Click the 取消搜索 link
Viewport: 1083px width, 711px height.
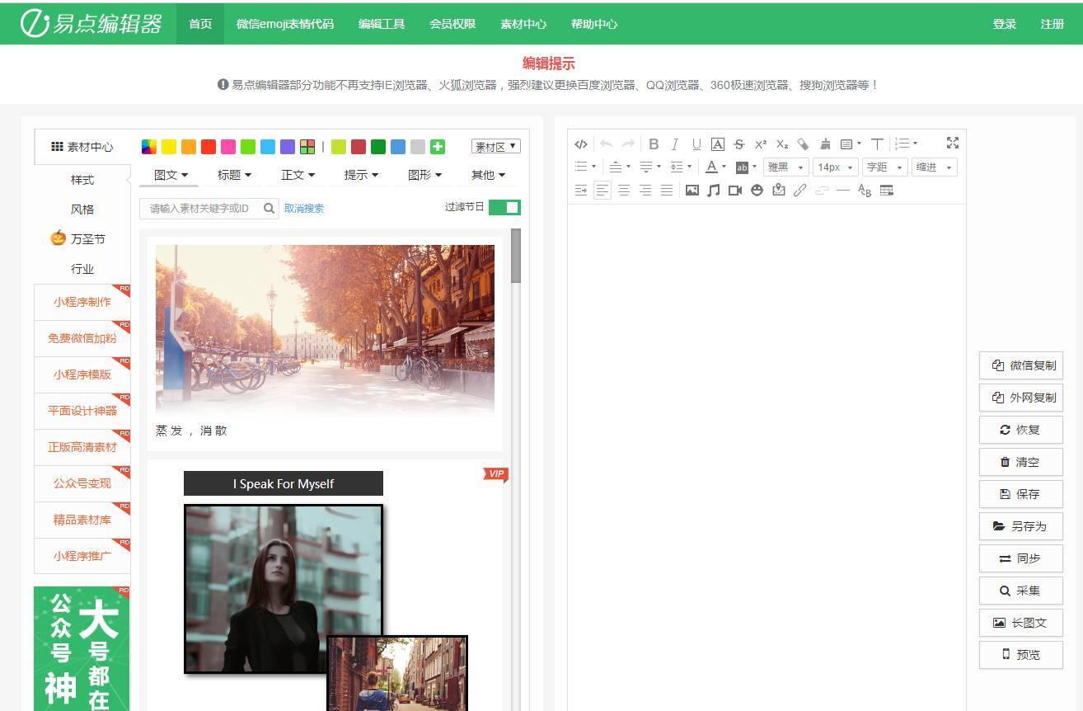point(304,209)
